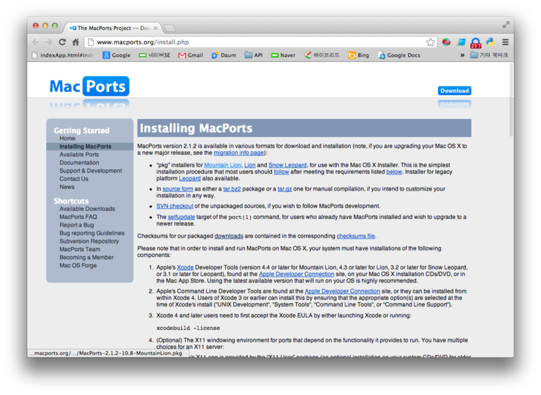
Task: Go back with the browser back arrow
Action: click(x=36, y=42)
